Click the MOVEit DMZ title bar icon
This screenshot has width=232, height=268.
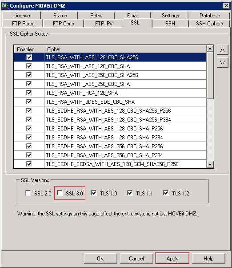click(x=5, y=5)
